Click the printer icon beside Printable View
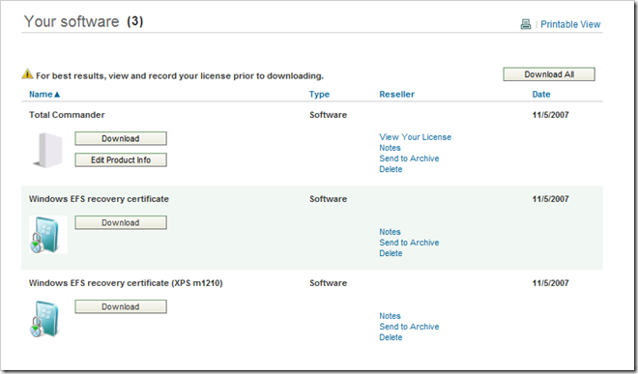 click(526, 24)
